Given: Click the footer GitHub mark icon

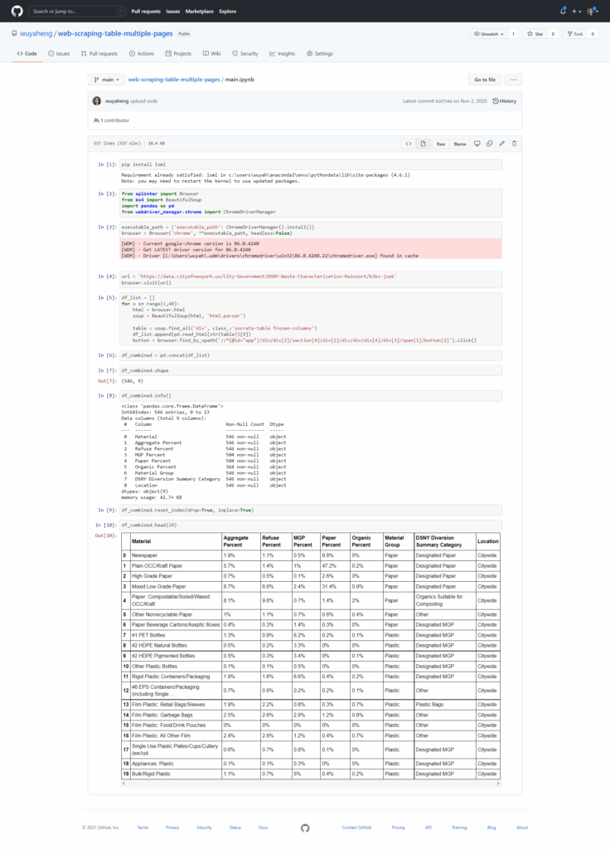Looking at the screenshot, I should [305, 828].
